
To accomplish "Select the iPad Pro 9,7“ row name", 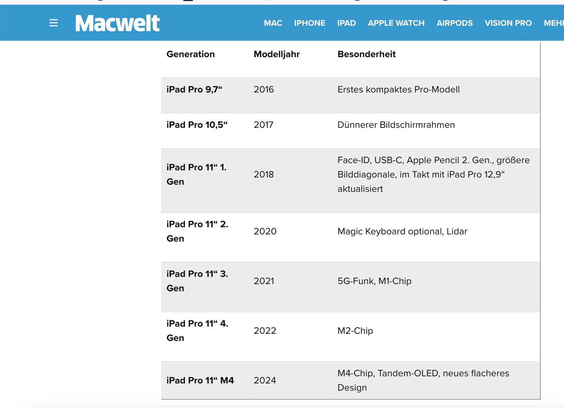I will click(x=194, y=89).
